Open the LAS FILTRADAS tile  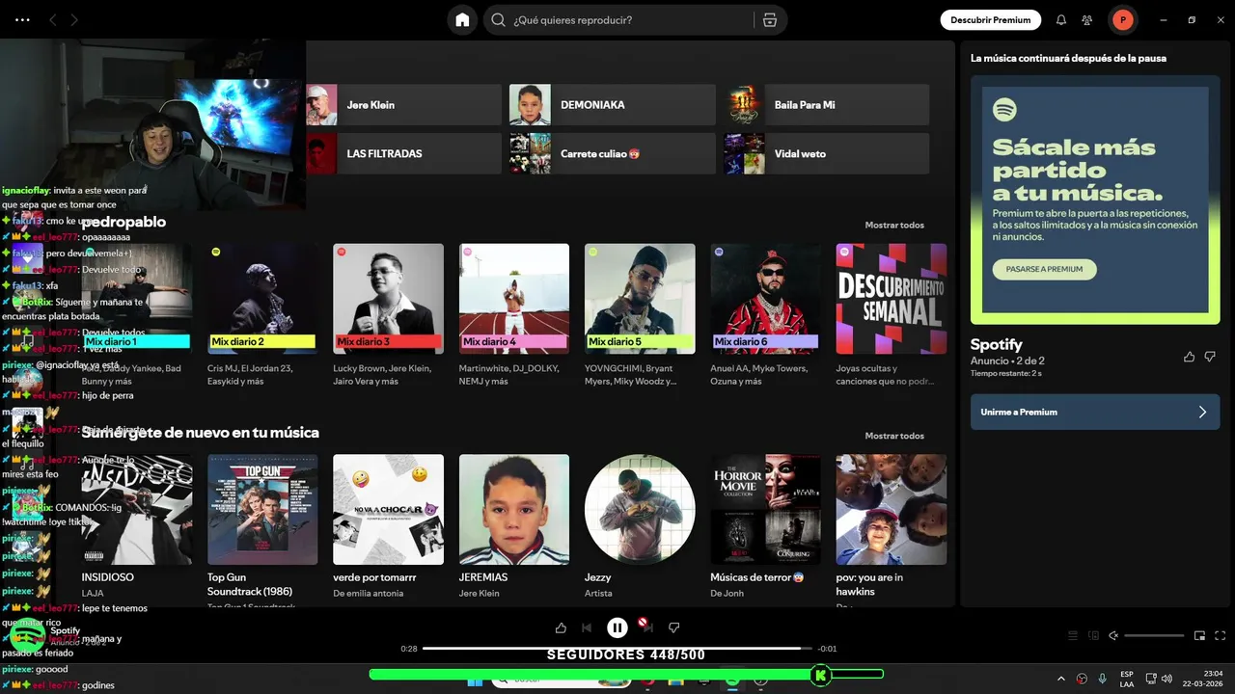(404, 153)
